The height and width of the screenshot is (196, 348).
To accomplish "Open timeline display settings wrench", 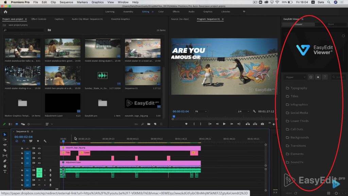I will pyautogui.click(x=45, y=141).
